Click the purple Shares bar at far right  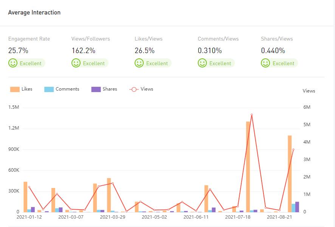(x=297, y=207)
